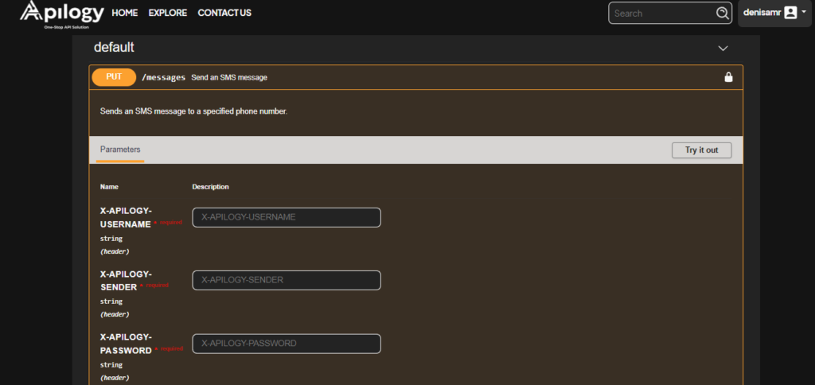
Task: Click the search magnifier icon
Action: click(x=723, y=13)
